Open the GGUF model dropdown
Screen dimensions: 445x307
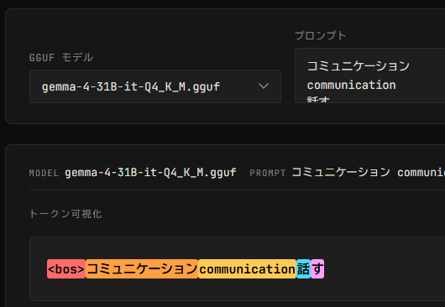[155, 86]
